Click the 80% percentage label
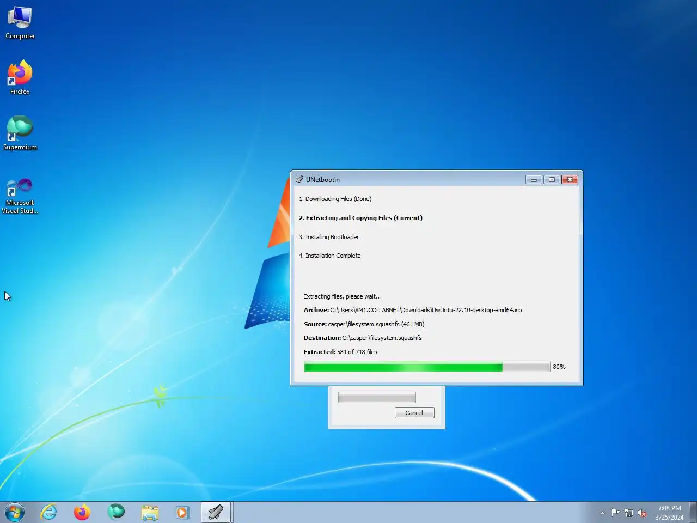This screenshot has width=697, height=523. pyautogui.click(x=559, y=367)
